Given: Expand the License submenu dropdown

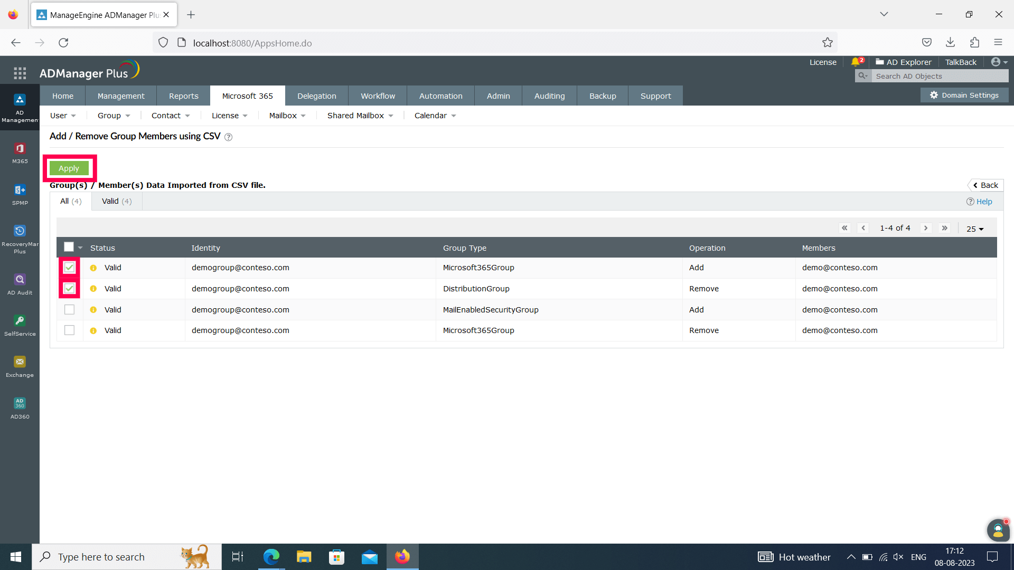Looking at the screenshot, I should point(229,116).
